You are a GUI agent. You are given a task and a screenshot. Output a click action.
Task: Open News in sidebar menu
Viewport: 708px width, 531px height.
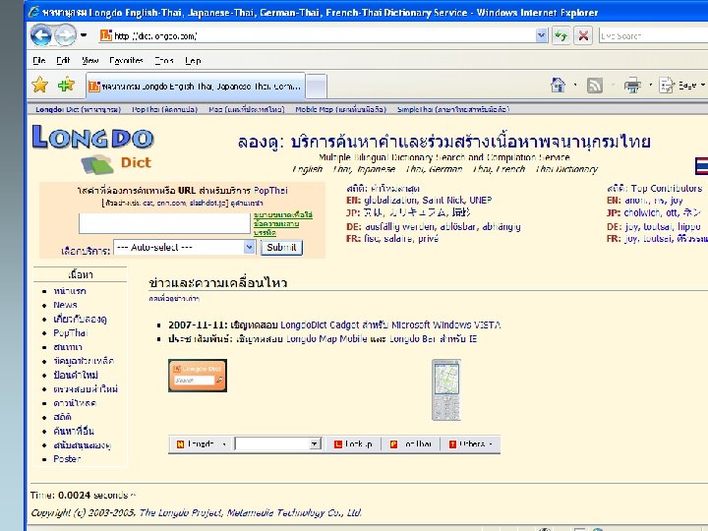pyautogui.click(x=65, y=305)
